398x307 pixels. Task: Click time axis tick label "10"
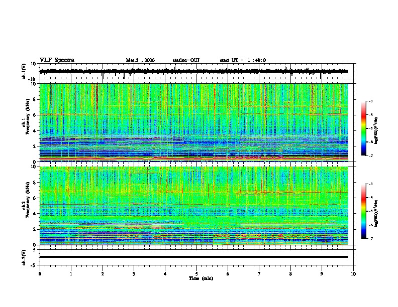pyautogui.click(x=353, y=274)
